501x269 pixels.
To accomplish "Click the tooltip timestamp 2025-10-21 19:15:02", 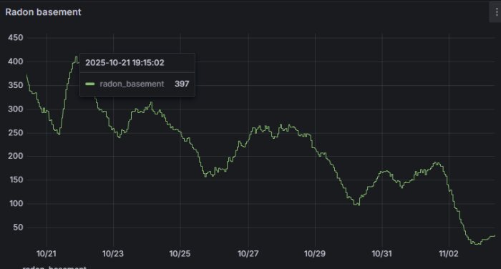I will [x=125, y=63].
